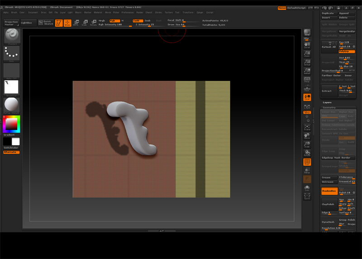Screen dimensions: 362x259
Task: Open the Preferences menu
Action: click(128, 12)
